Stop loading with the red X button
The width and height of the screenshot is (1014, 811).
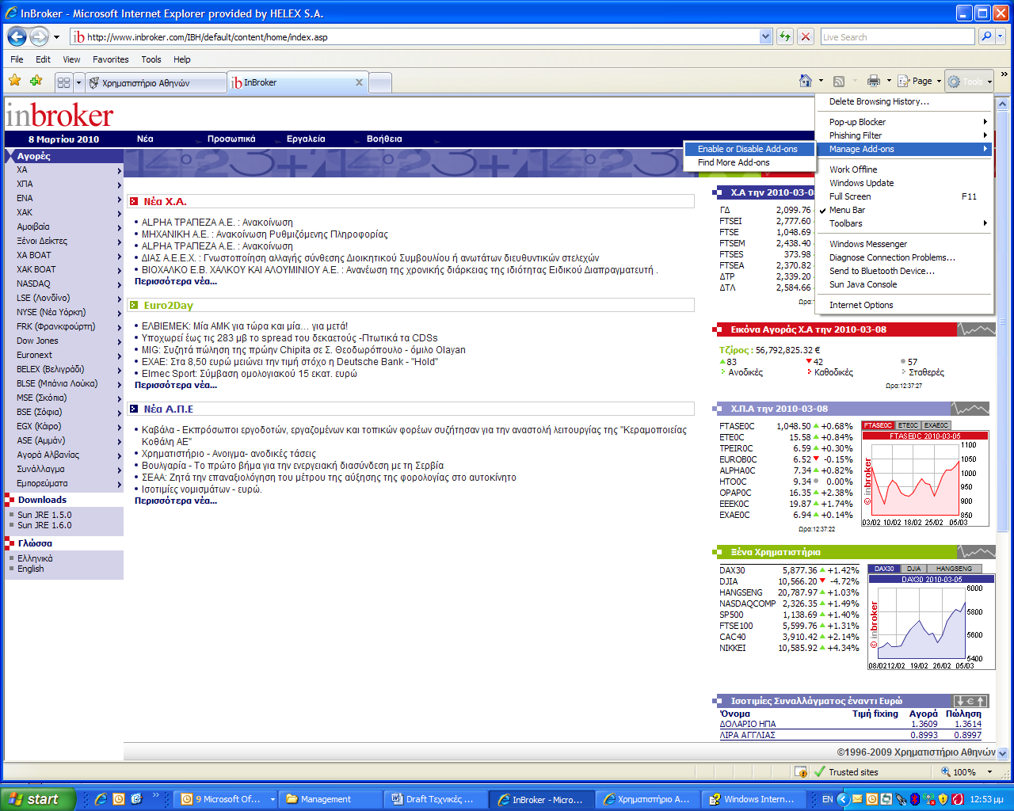(x=805, y=36)
